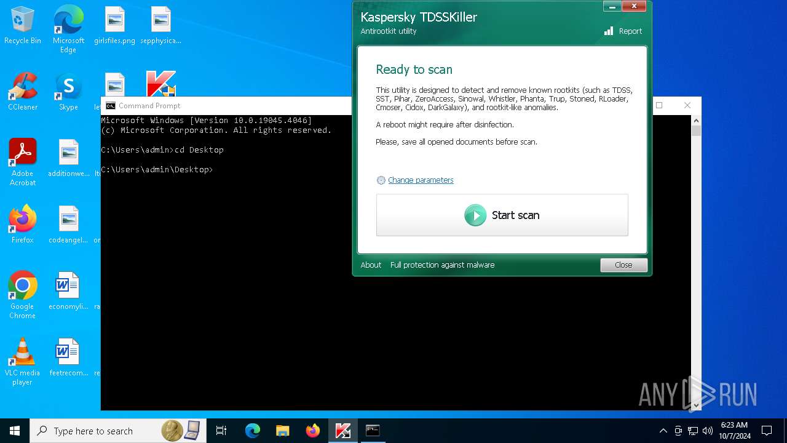Close the Command Prompt window
This screenshot has width=787, height=443.
click(687, 105)
